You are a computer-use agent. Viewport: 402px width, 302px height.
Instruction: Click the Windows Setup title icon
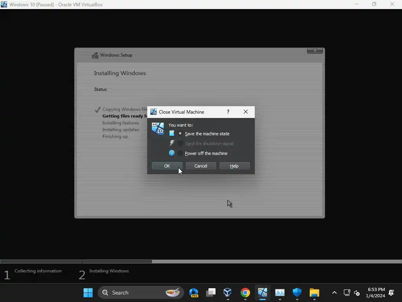(95, 55)
